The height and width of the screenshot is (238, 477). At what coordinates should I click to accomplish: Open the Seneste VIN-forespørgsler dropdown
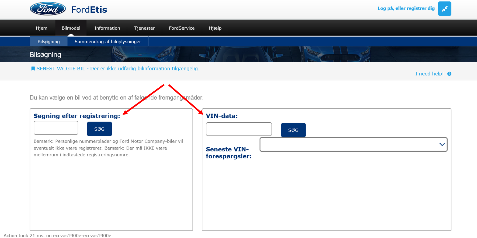pos(353,144)
